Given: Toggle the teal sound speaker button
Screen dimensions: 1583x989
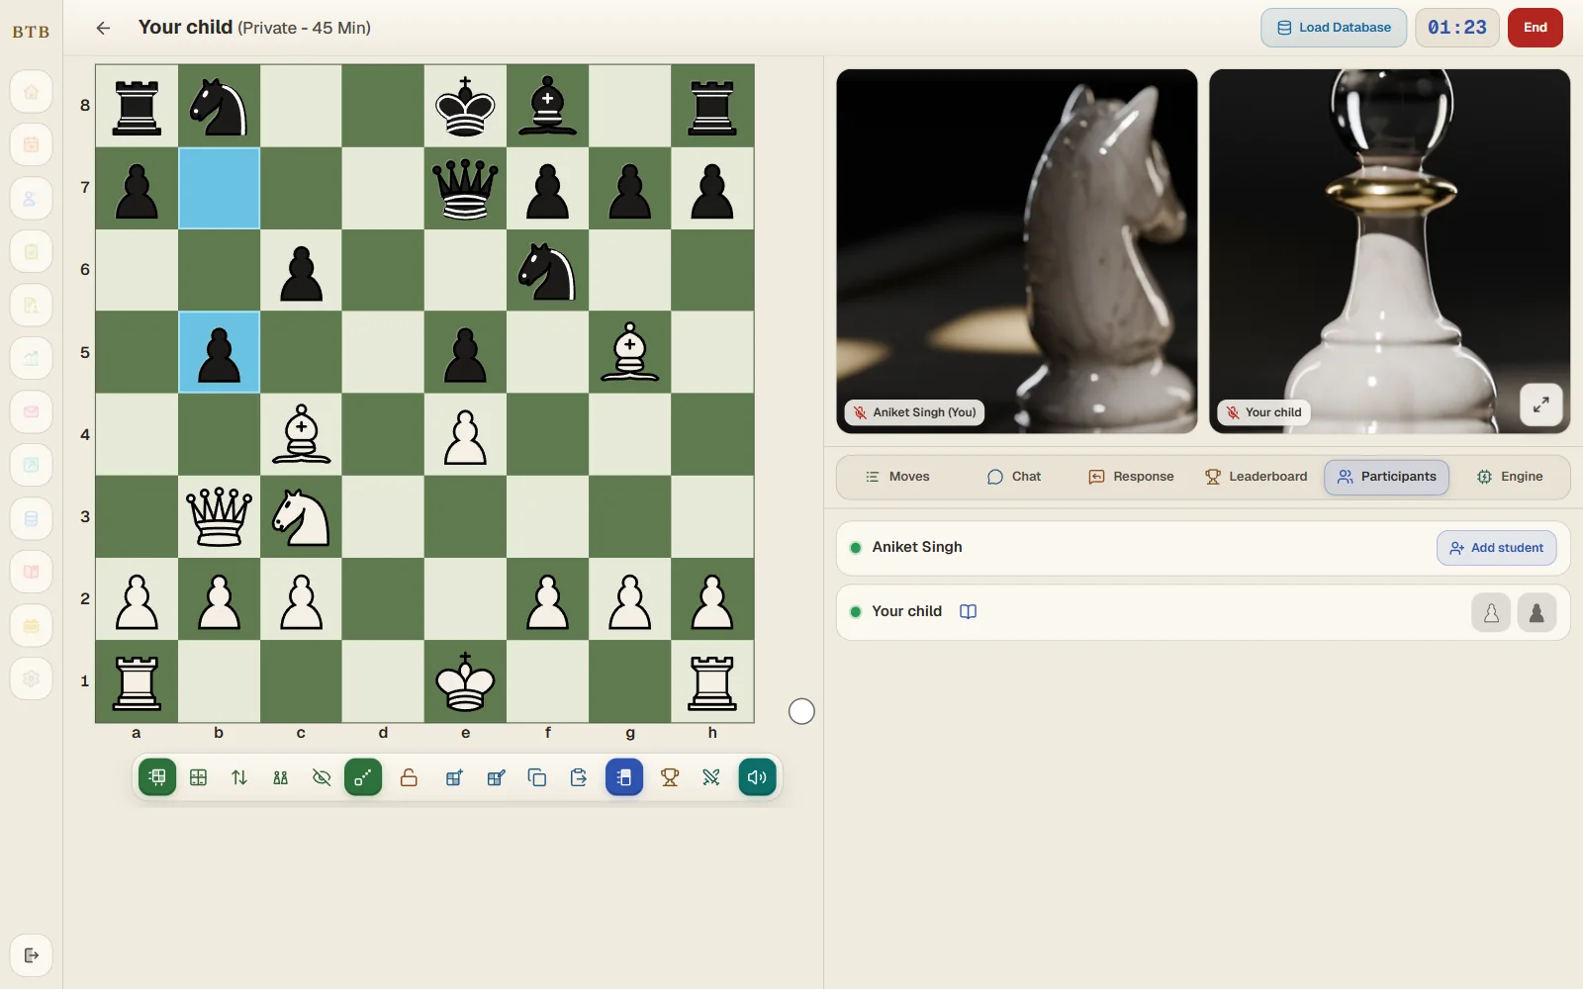Looking at the screenshot, I should click(x=757, y=777).
